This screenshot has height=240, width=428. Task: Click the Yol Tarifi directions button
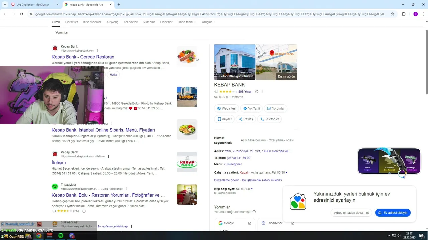pyautogui.click(x=251, y=108)
